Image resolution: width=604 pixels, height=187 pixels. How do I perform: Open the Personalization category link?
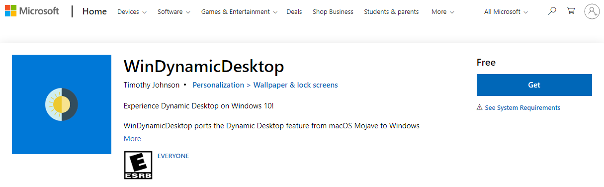[218, 85]
